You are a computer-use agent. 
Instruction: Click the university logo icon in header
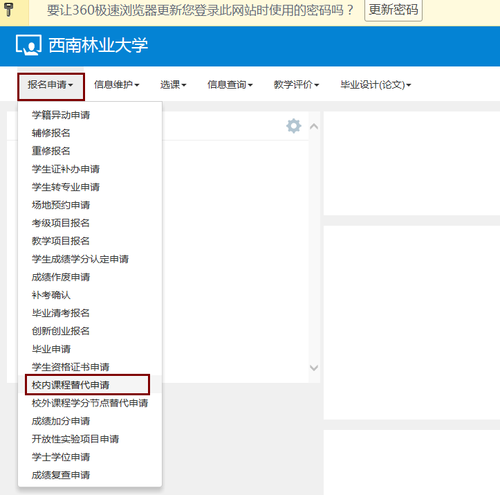(28, 46)
